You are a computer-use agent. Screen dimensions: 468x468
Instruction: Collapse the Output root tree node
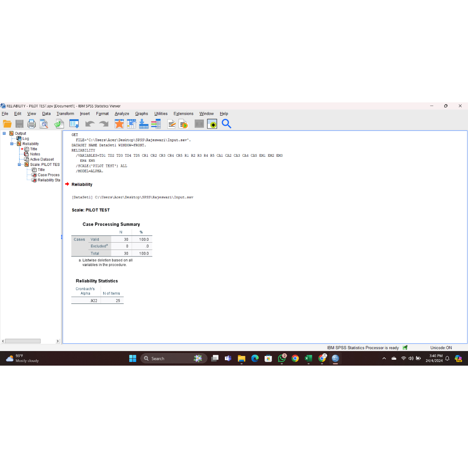point(4,133)
